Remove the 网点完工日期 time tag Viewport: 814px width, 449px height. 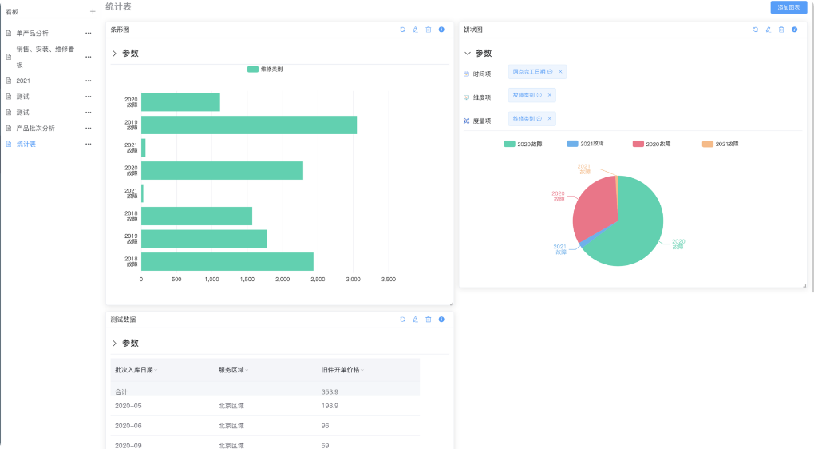(x=561, y=72)
